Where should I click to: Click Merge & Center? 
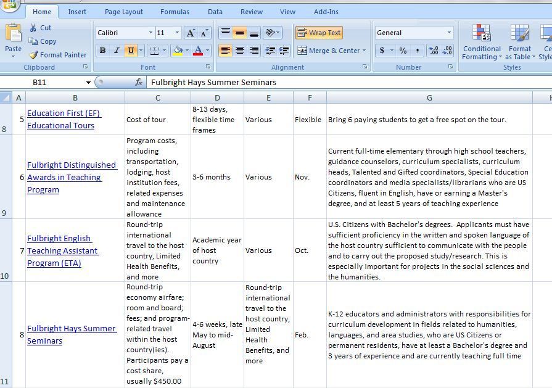(328, 51)
